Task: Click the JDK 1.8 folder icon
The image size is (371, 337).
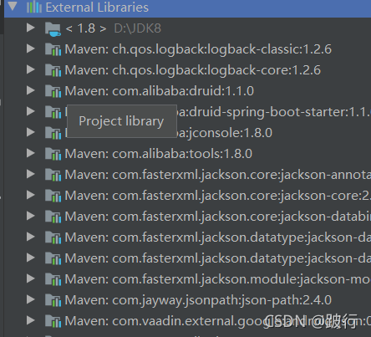Action: pos(53,29)
